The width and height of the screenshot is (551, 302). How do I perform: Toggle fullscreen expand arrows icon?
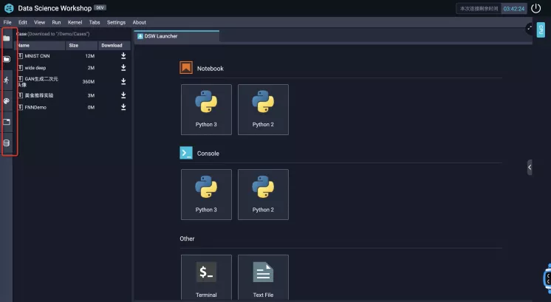pyautogui.click(x=530, y=28)
